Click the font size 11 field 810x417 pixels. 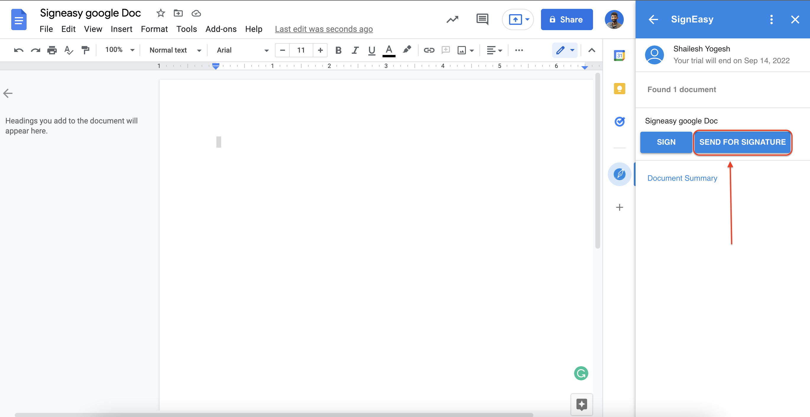tap(301, 50)
